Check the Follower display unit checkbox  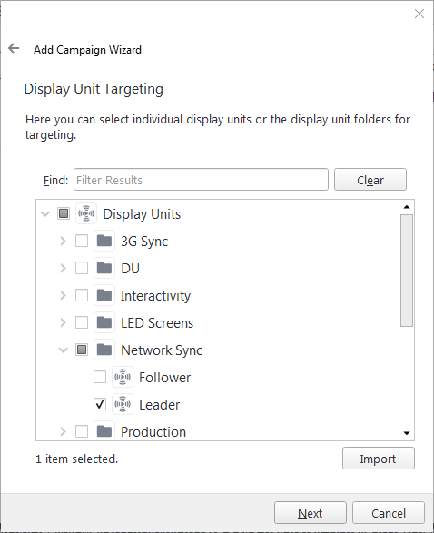coord(100,377)
